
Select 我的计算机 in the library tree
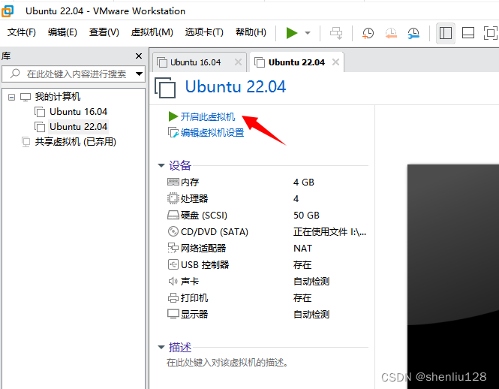[x=57, y=97]
